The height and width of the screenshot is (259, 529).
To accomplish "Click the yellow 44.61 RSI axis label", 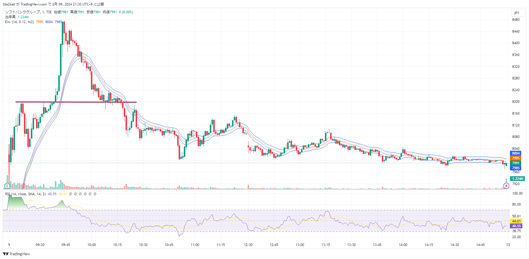I will click(516, 221).
